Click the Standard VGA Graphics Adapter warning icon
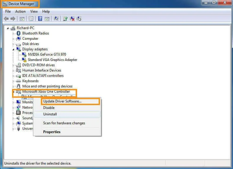 click(24, 60)
